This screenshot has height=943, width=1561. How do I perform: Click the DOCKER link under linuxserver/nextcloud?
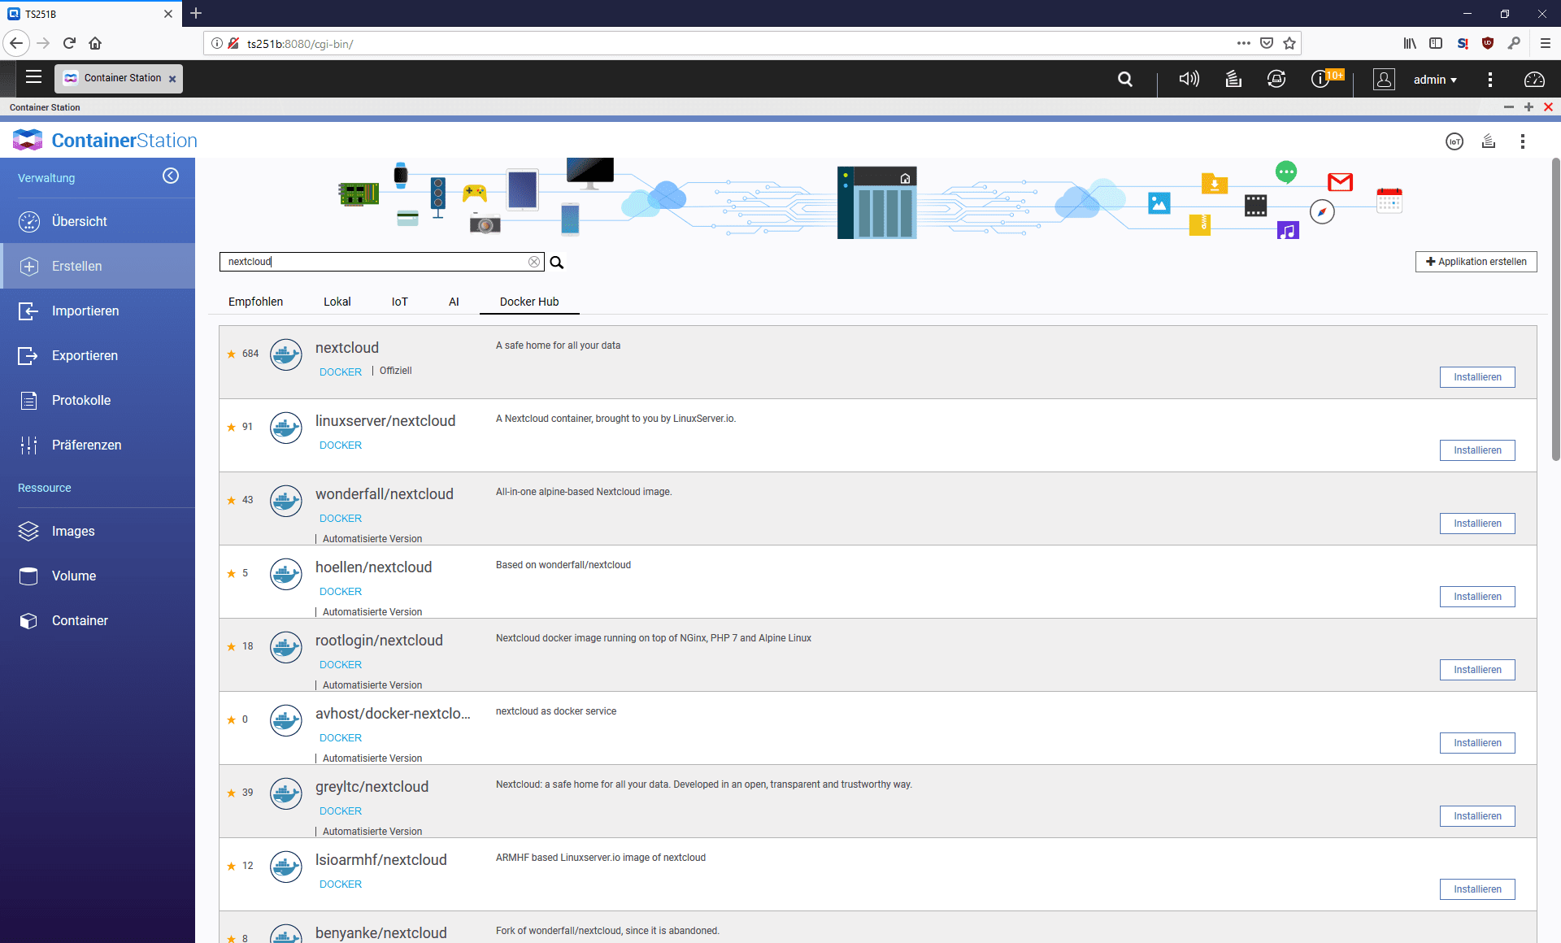340,445
